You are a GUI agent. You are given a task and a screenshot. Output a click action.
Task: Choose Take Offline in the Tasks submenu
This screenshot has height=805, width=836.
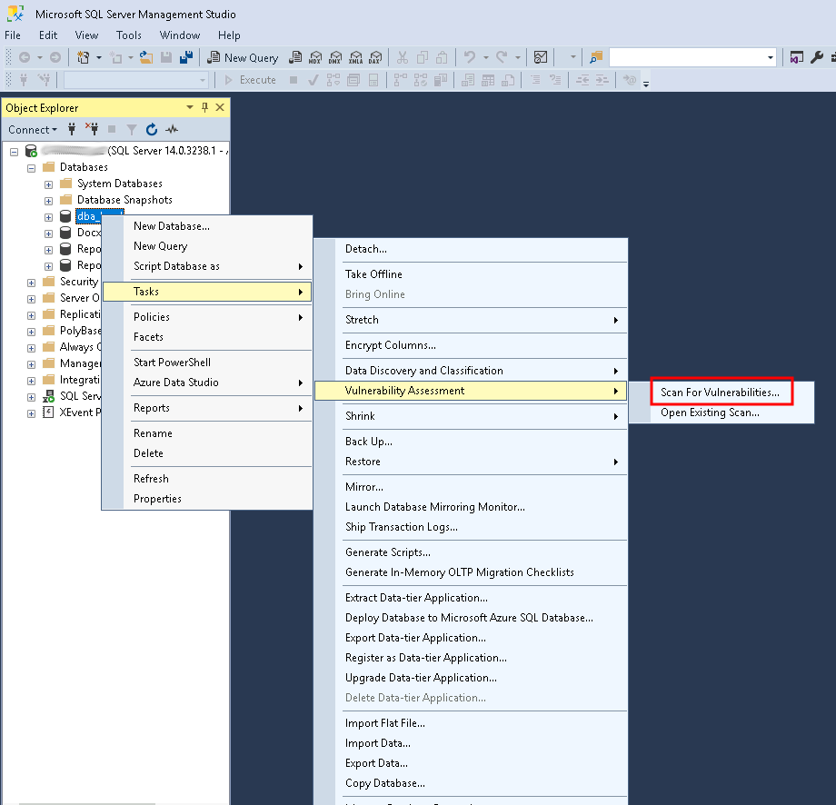(471, 274)
